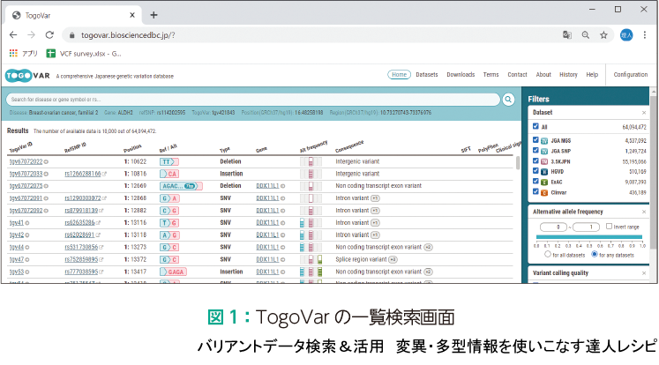Open variant link tgv67072022
The image size is (659, 365).
(x=25, y=161)
